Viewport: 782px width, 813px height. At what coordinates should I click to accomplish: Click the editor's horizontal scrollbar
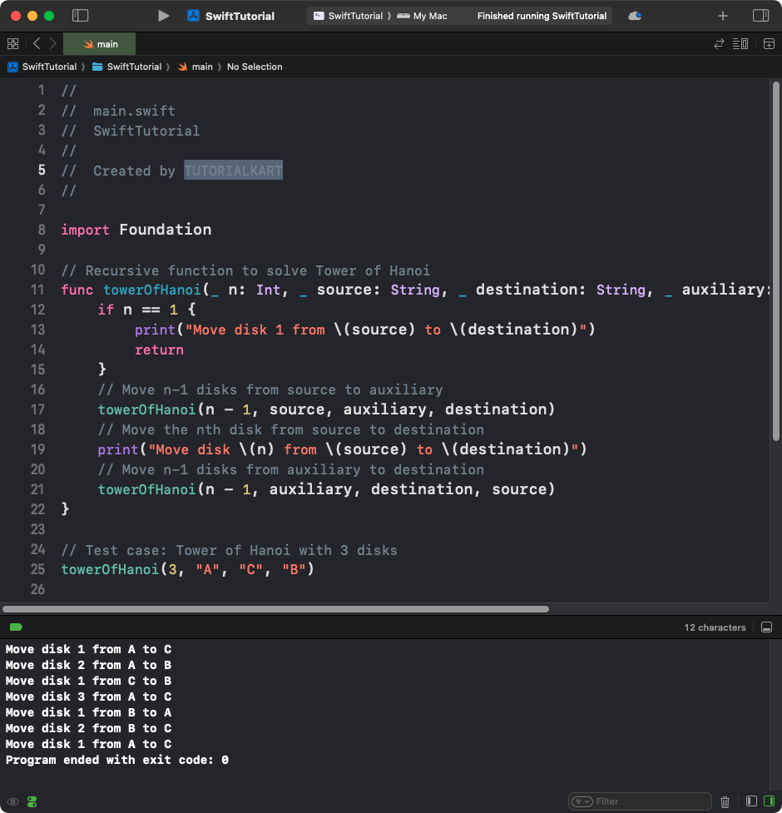[x=275, y=609]
